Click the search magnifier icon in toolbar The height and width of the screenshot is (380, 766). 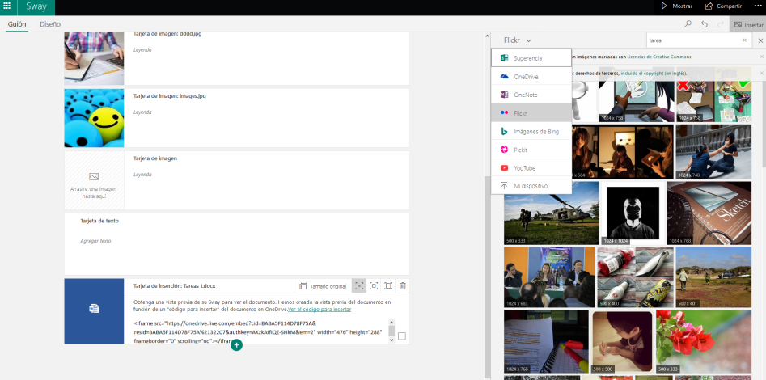click(x=688, y=25)
